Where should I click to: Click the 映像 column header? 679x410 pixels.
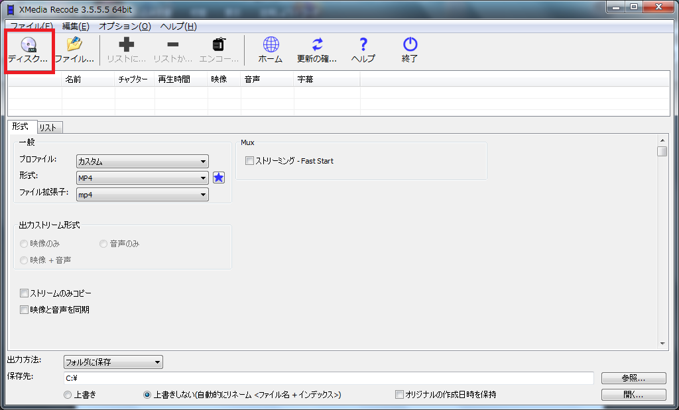pyautogui.click(x=224, y=79)
